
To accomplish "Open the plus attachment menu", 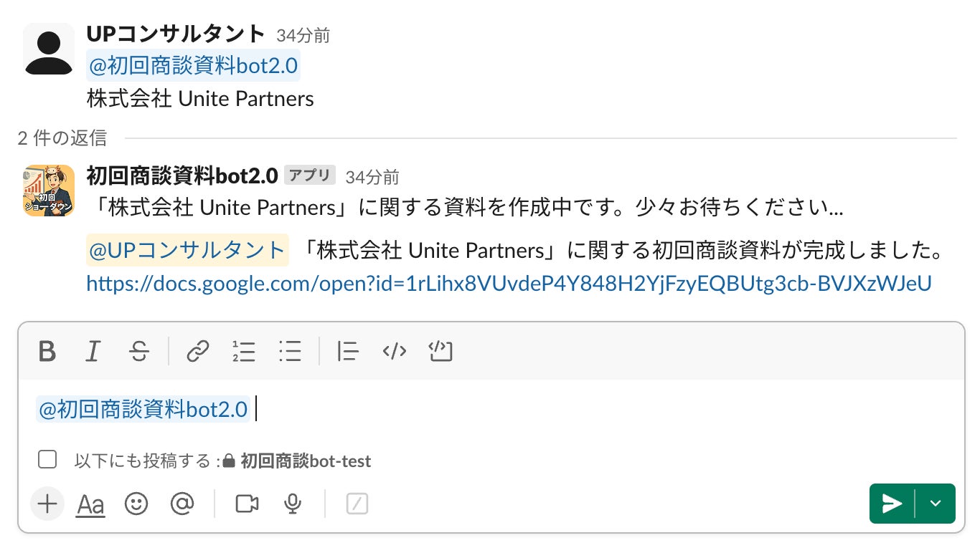I will [47, 504].
